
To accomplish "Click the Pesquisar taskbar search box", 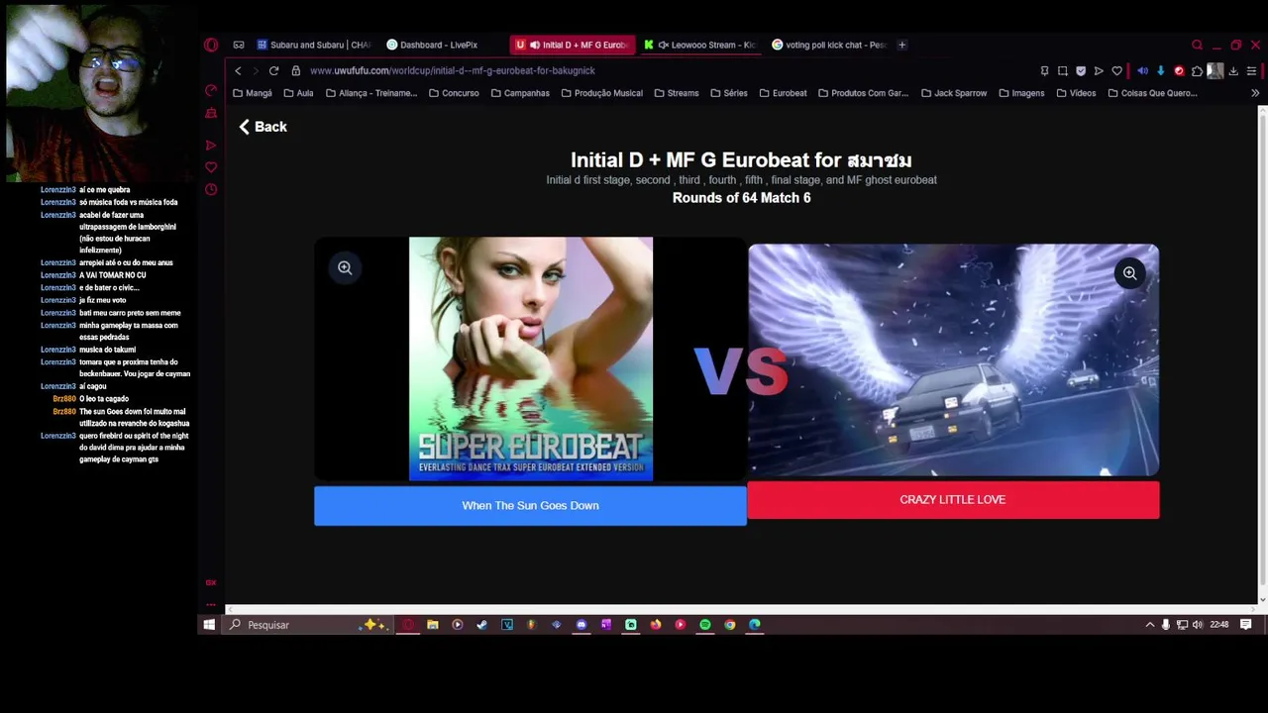I will (x=309, y=625).
